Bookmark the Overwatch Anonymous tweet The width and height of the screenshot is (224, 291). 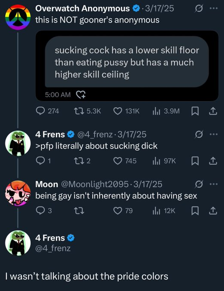(195, 111)
